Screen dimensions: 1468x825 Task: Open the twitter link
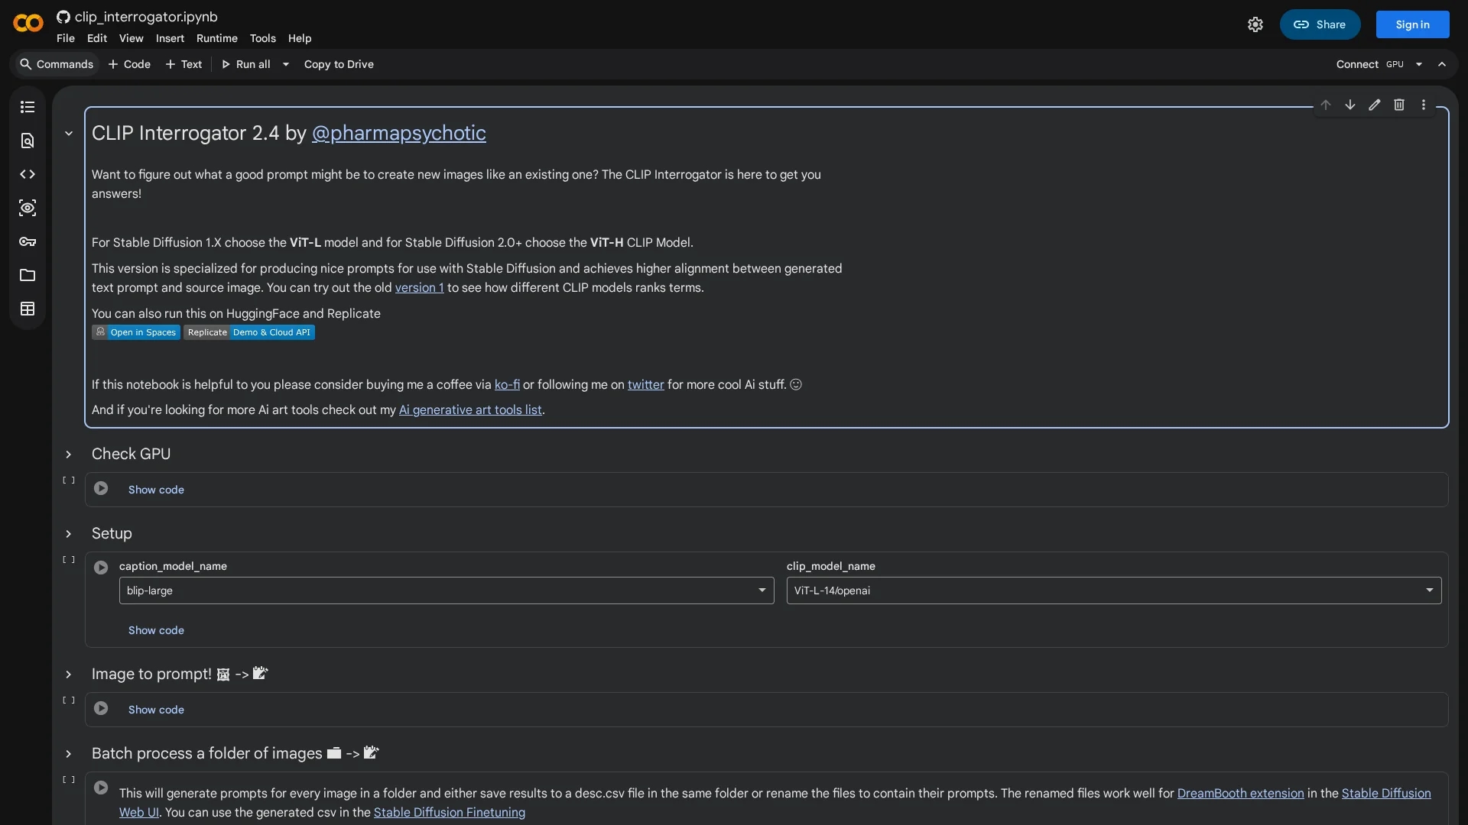pyautogui.click(x=646, y=384)
